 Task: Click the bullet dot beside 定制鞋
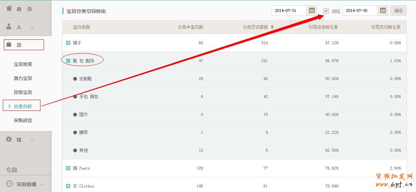click(75, 79)
